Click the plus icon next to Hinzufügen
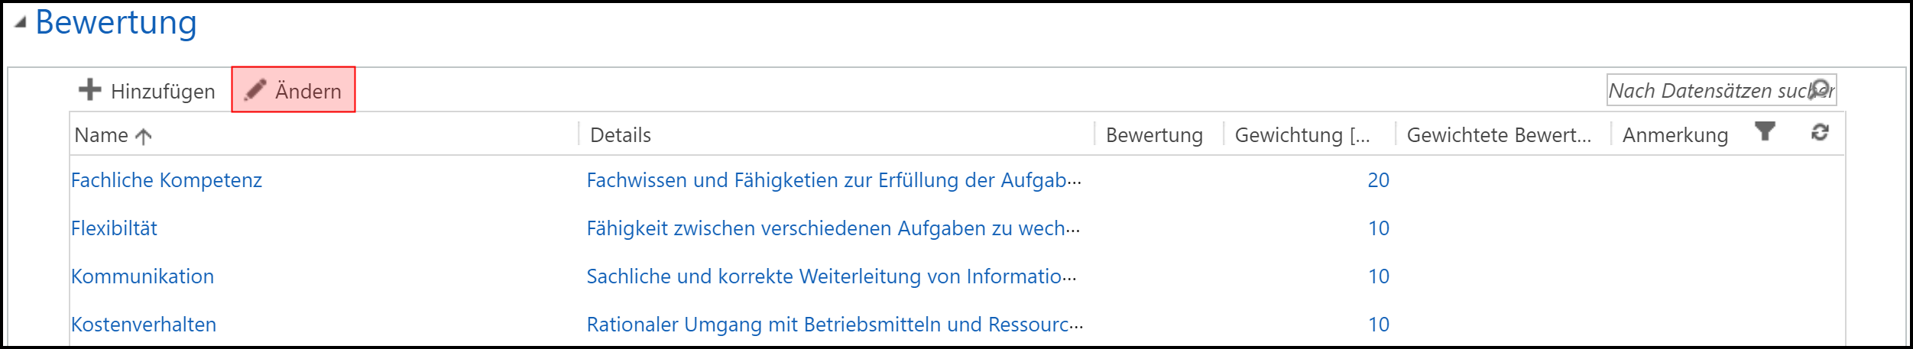The height and width of the screenshot is (349, 1913). point(89,90)
